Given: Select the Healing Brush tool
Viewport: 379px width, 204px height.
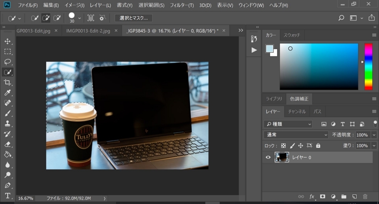Looking at the screenshot, I should (7, 103).
